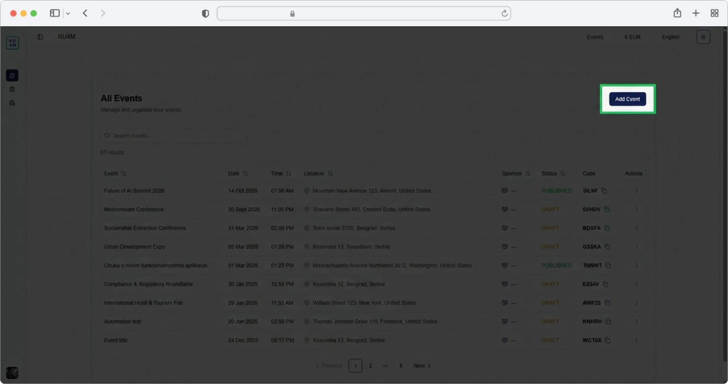Open the English language selector
The width and height of the screenshot is (728, 384).
point(670,37)
